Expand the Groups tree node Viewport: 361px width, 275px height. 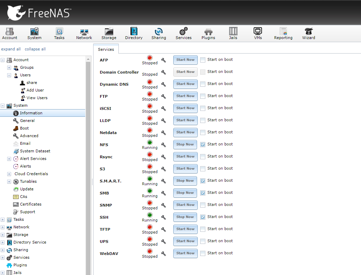coord(9,67)
